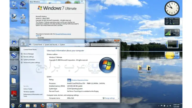The height and width of the screenshot is (108, 192).
Task: Open Performance Information and Tools link
Action: pyautogui.click(x=33, y=95)
